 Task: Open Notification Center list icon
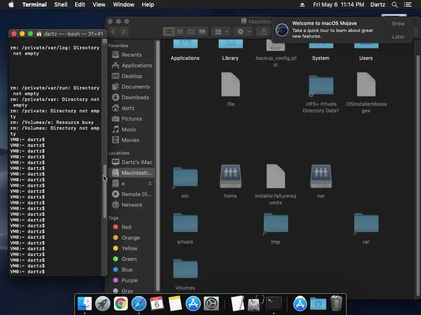(407, 5)
